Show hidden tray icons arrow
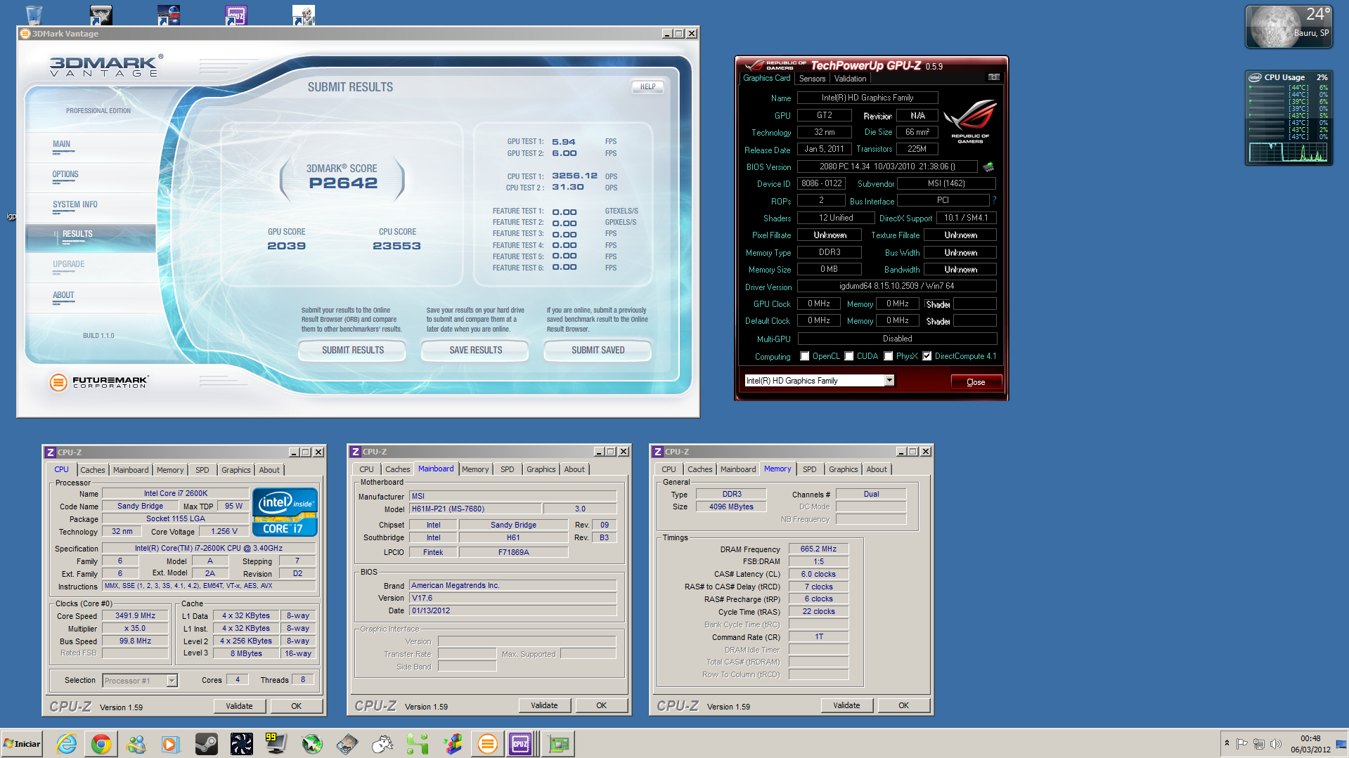 (1227, 743)
